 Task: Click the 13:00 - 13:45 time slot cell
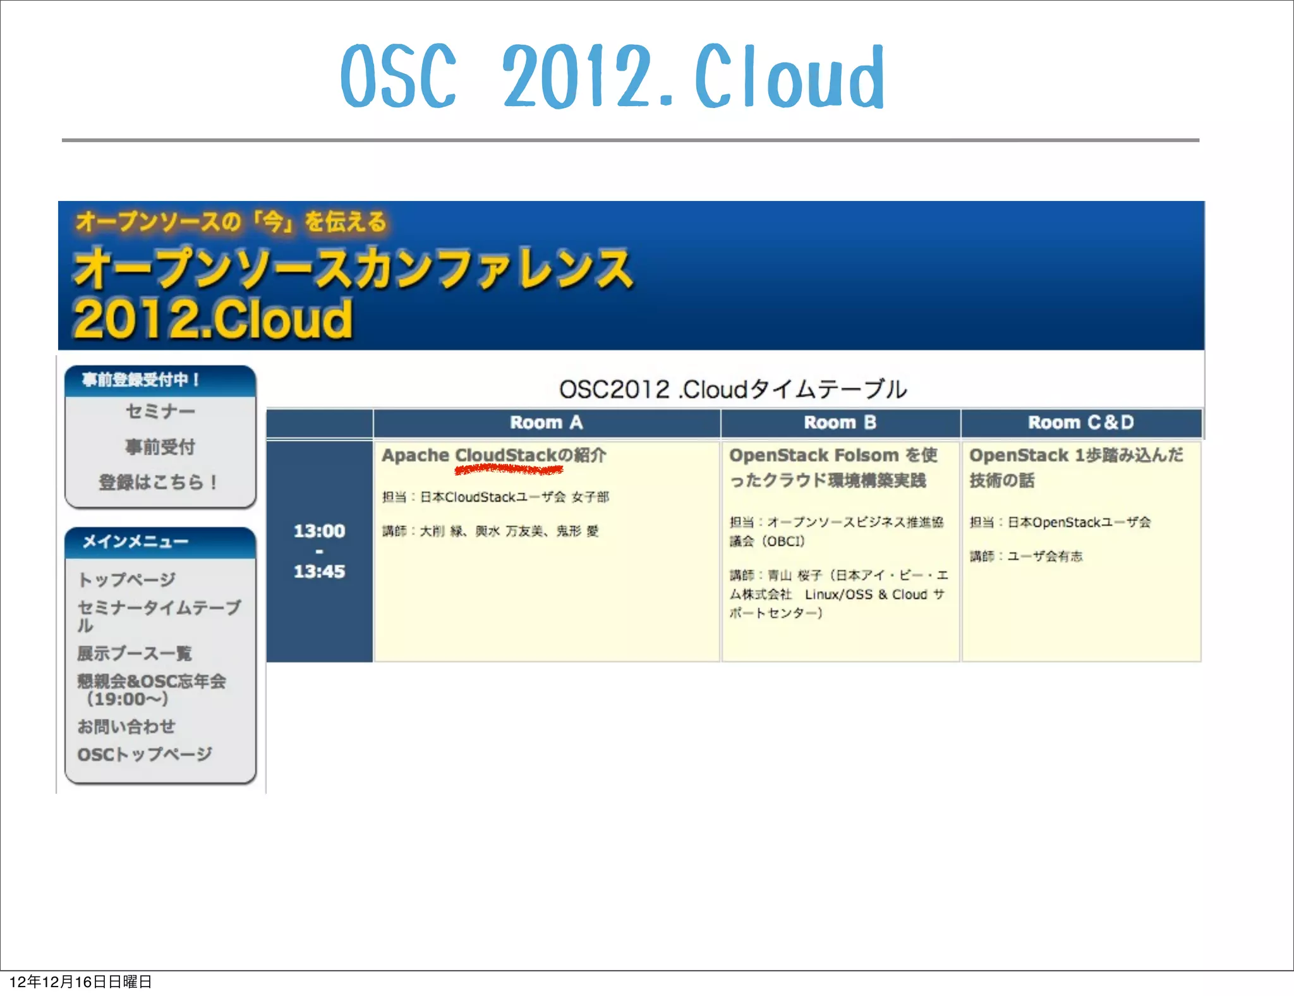319,550
